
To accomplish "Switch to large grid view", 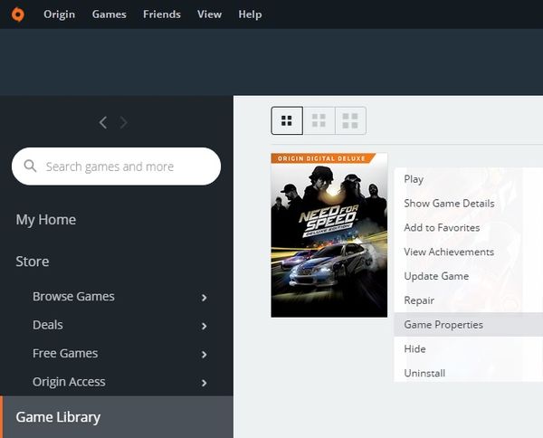I will click(350, 120).
